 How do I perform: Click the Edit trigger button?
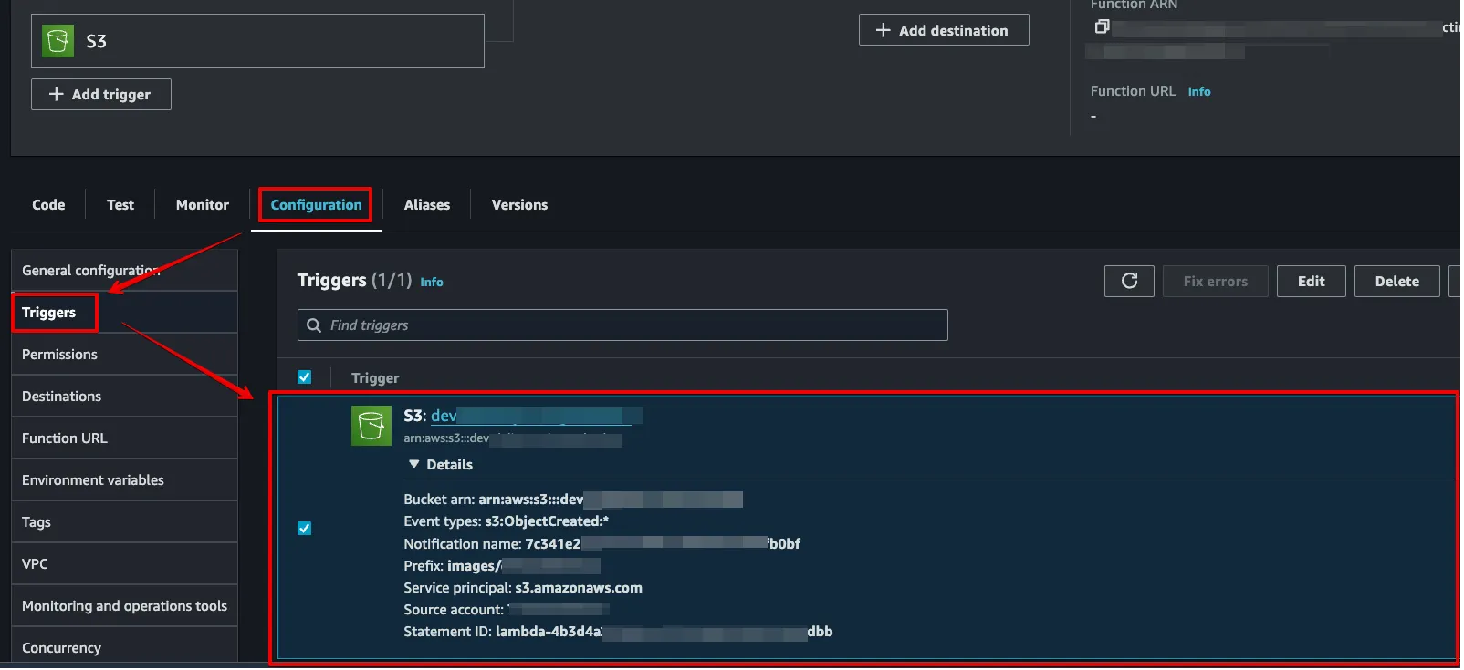1311,281
